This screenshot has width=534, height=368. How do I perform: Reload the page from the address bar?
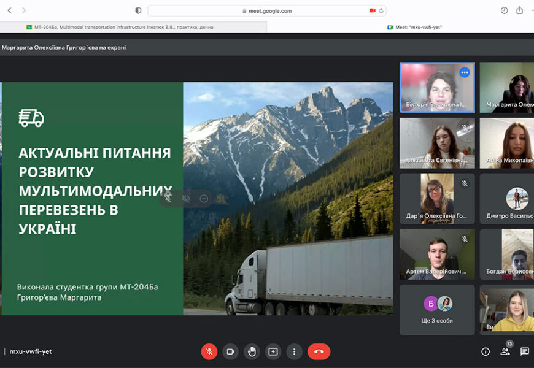381,10
